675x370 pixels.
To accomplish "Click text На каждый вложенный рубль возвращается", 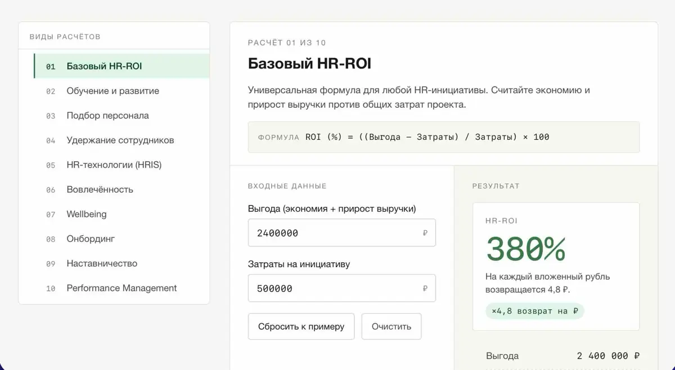I will [547, 283].
